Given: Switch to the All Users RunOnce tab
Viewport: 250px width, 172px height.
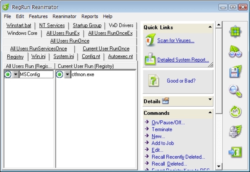Looking at the screenshot, I should [70, 41].
